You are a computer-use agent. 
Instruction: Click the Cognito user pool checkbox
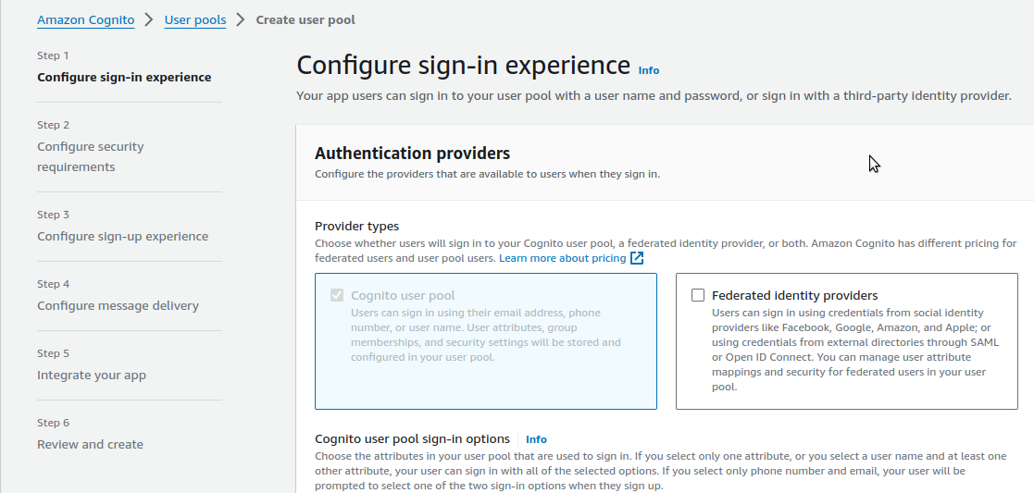coord(337,296)
